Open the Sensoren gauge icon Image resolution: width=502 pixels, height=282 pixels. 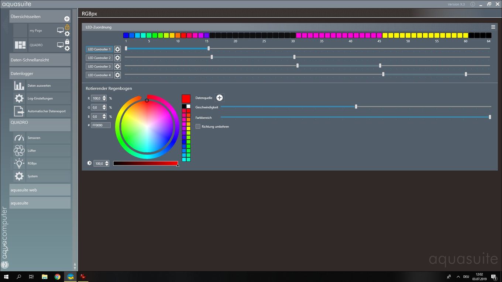19,138
